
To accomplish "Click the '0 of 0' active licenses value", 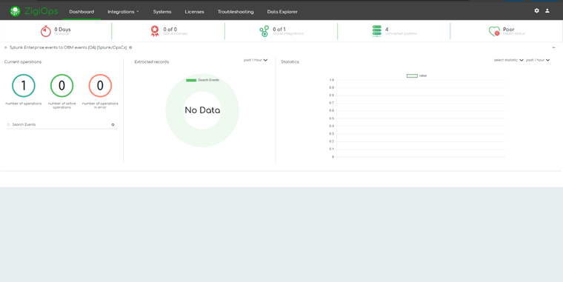I will 170,30.
